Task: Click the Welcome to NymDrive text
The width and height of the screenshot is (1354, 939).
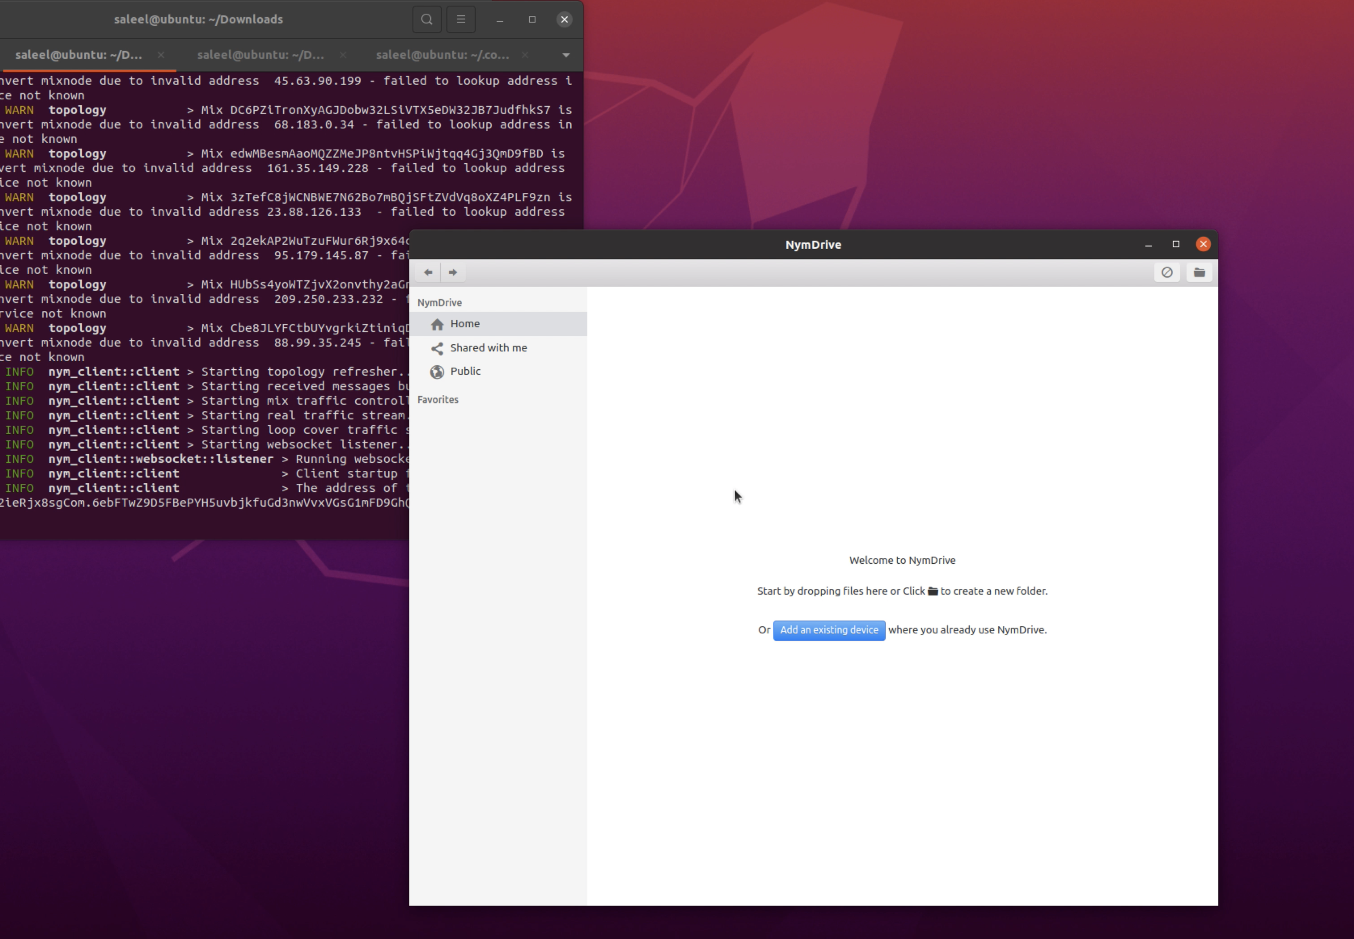Action: [902, 560]
